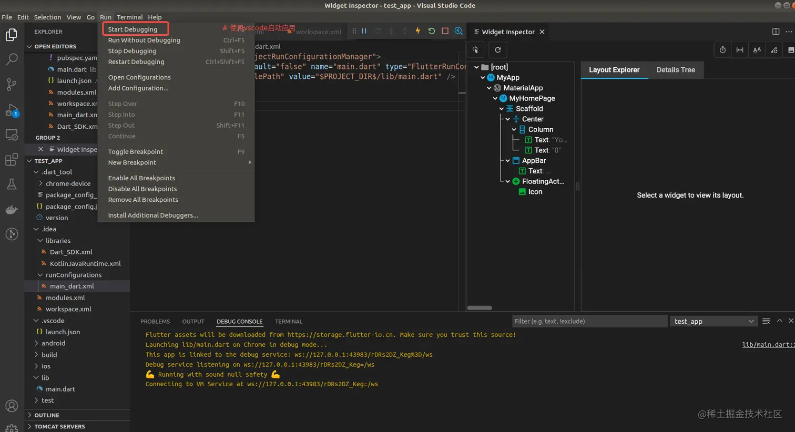Image resolution: width=795 pixels, height=432 pixels.
Task: Open Source Control in the activity bar
Action: 12,84
